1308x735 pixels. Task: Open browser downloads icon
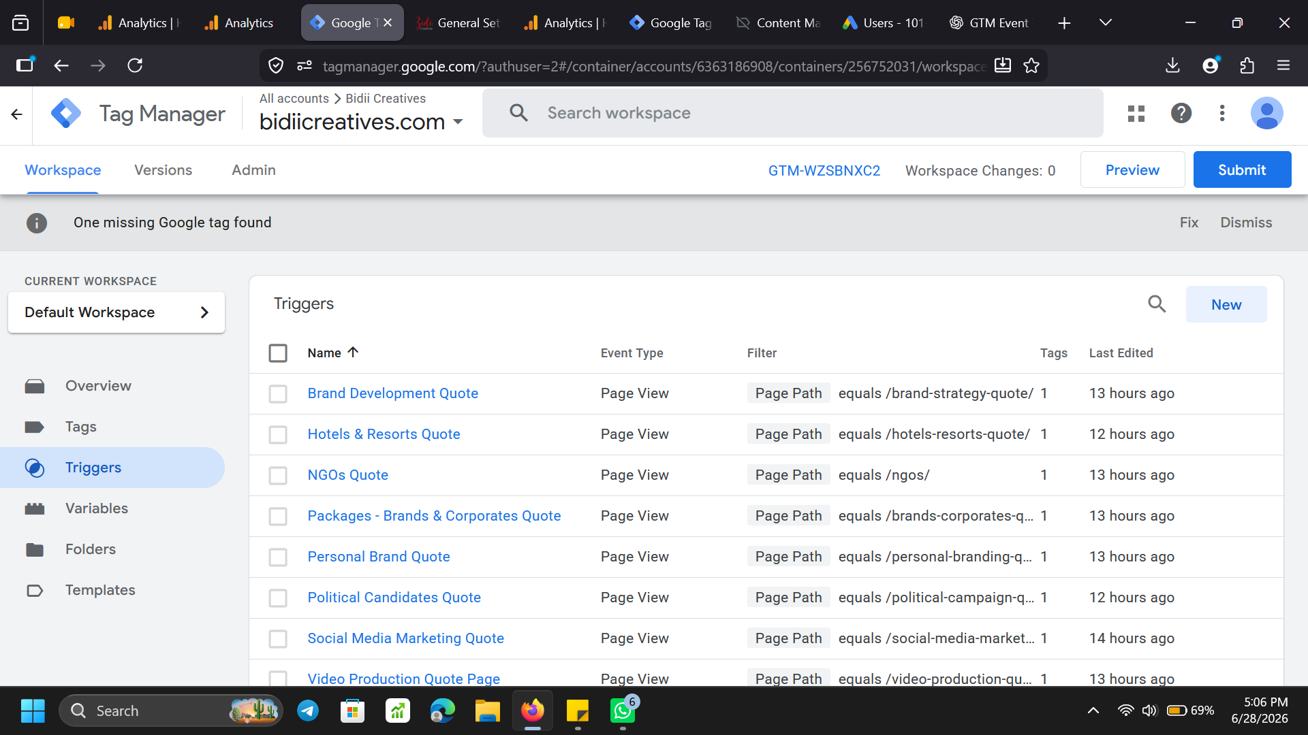tap(1172, 65)
